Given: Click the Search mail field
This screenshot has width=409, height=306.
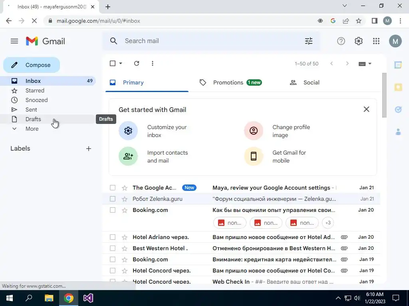Looking at the screenshot, I should (211, 41).
